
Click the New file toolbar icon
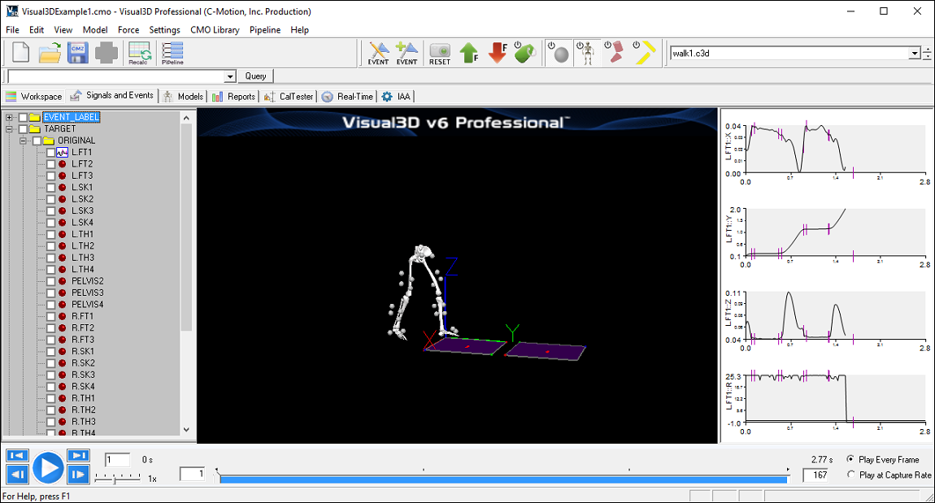point(20,53)
